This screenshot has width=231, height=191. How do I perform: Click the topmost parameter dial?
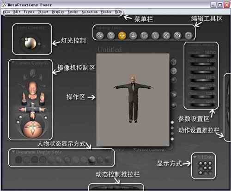[202, 56]
